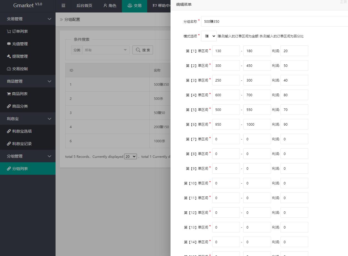This screenshot has width=348, height=256.
Task: Open 充值管理 in the sidebar
Action: [x=17, y=44]
